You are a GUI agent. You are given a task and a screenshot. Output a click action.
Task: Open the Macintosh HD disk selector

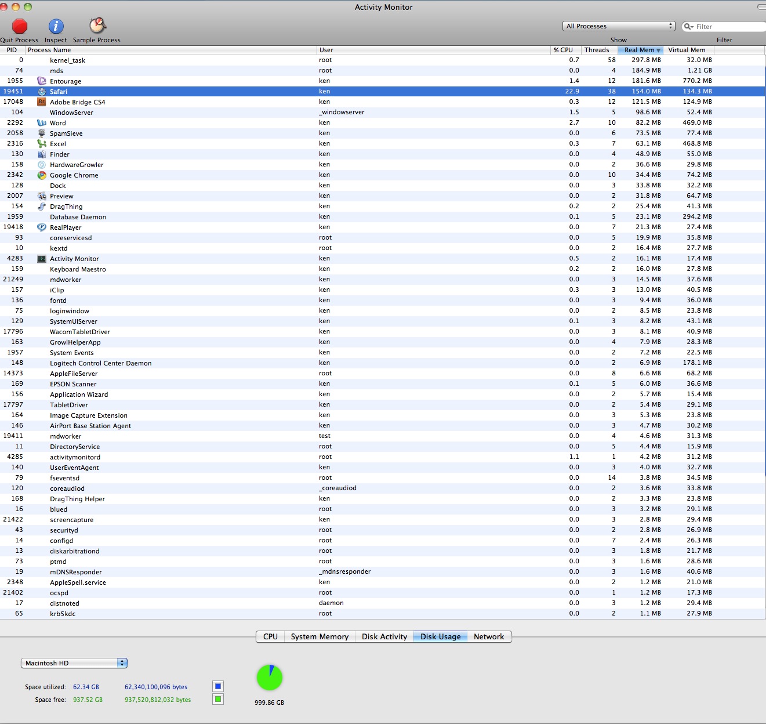(74, 663)
